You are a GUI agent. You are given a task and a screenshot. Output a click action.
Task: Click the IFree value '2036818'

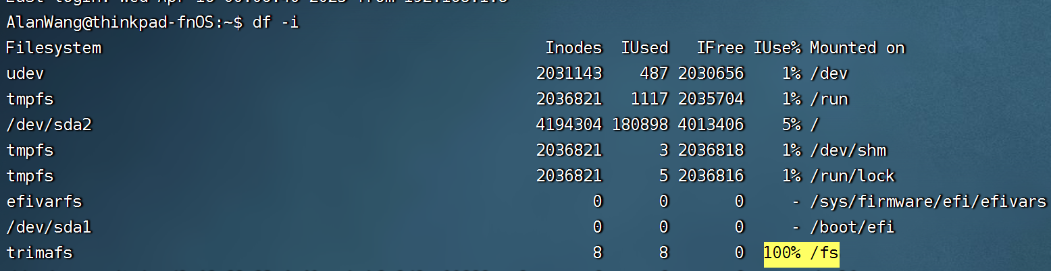pyautogui.click(x=711, y=150)
